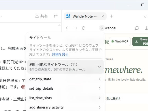Click the red flower icon in chat
The height and width of the screenshot is (111, 148).
23,87
